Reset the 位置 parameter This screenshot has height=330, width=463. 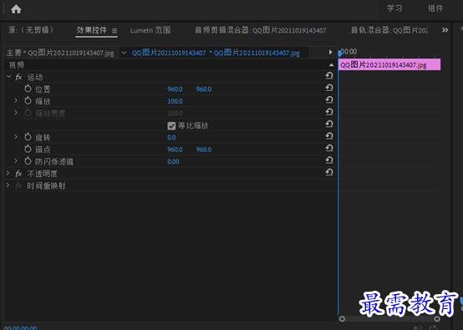click(329, 88)
